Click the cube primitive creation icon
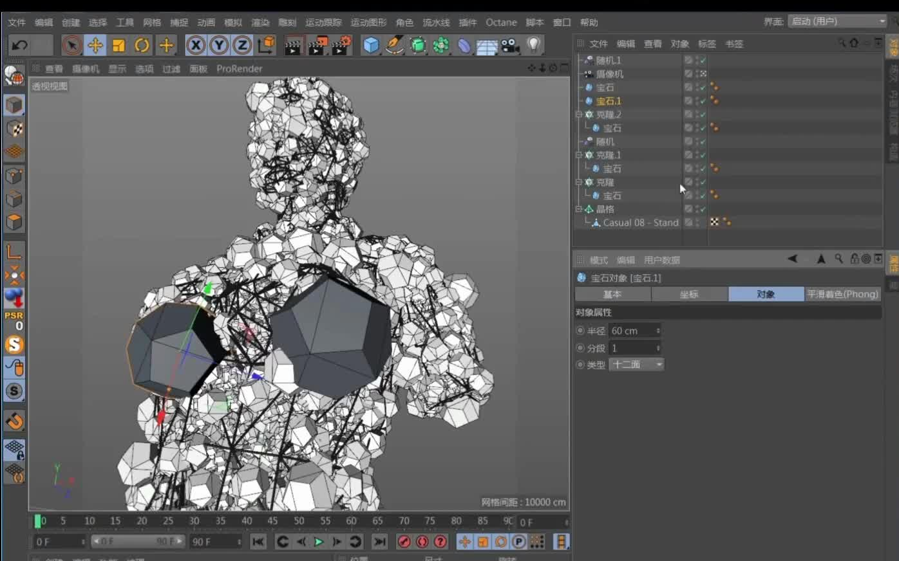The image size is (899, 561). tap(370, 45)
